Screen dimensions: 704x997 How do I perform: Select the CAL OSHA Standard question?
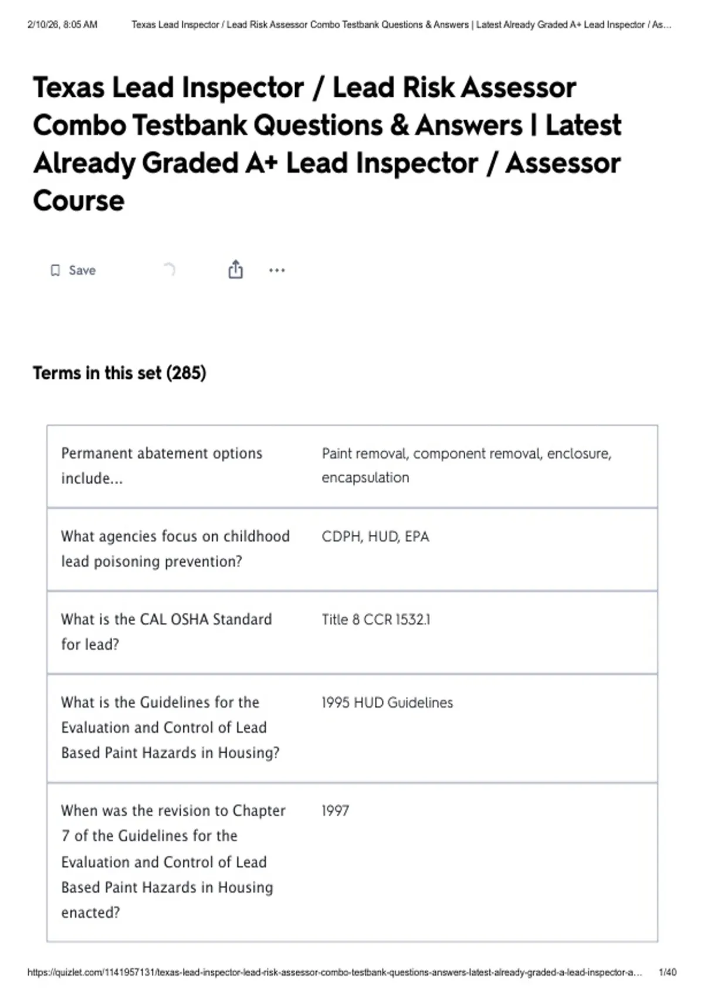tap(167, 632)
